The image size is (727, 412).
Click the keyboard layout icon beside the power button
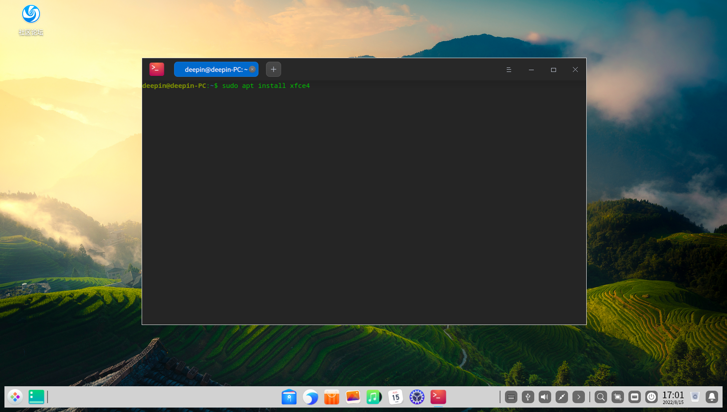point(635,397)
